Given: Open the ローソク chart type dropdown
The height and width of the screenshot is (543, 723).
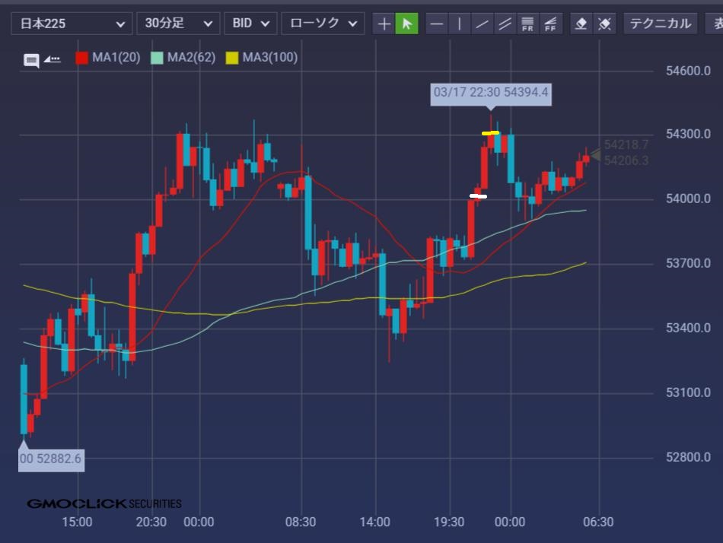Looking at the screenshot, I should click(323, 24).
